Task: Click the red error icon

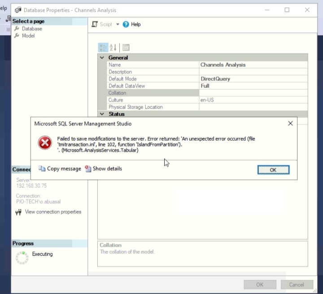Action: (45, 143)
